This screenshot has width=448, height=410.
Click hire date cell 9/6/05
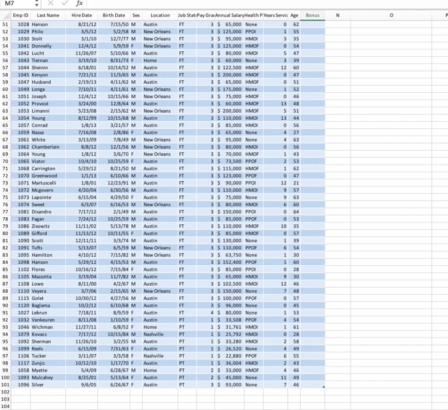pos(81,385)
